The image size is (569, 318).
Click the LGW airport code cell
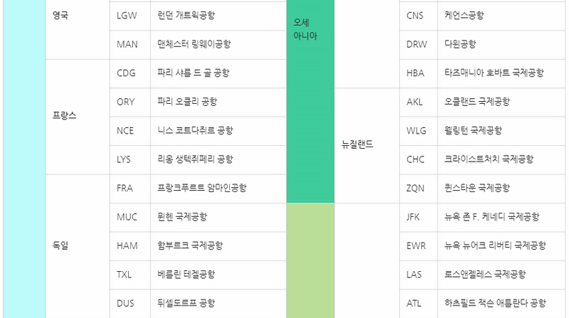(130, 16)
